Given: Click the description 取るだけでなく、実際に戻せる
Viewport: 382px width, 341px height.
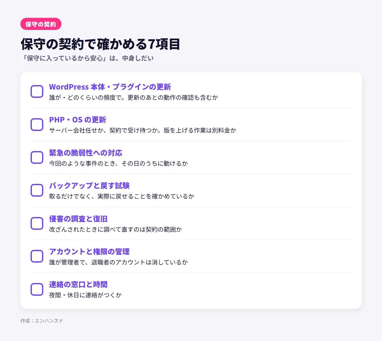Looking at the screenshot, I should coord(122,196).
